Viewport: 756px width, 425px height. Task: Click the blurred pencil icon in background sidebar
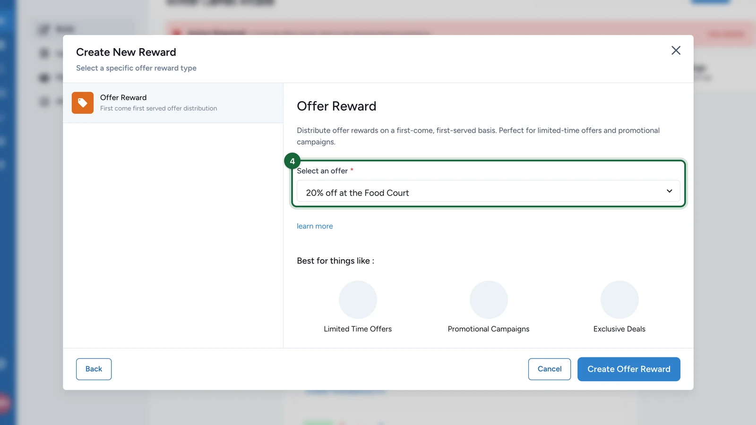(44, 29)
